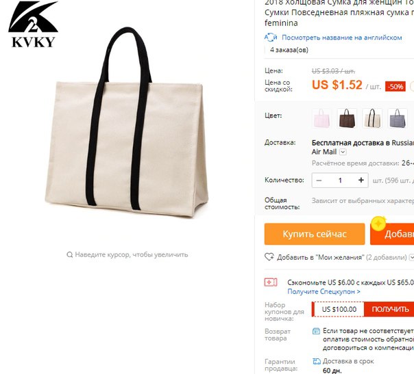Click the Купить сейчас button

pos(315,234)
